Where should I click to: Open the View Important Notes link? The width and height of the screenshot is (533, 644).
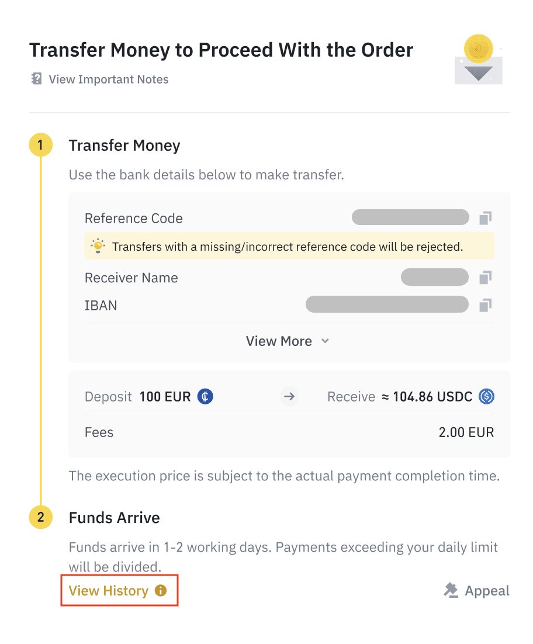109,79
